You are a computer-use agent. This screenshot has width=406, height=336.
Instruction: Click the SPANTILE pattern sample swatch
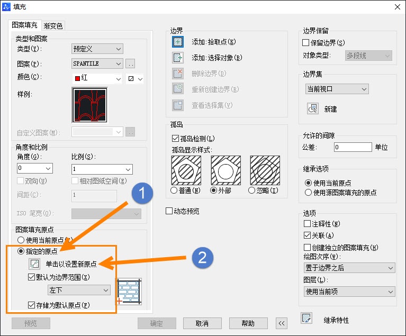pos(90,105)
